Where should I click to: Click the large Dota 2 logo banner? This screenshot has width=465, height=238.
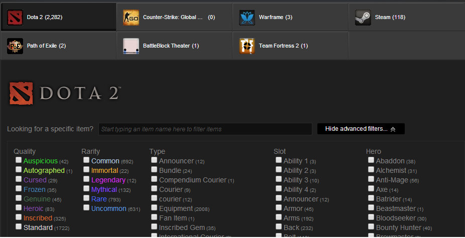tap(65, 94)
